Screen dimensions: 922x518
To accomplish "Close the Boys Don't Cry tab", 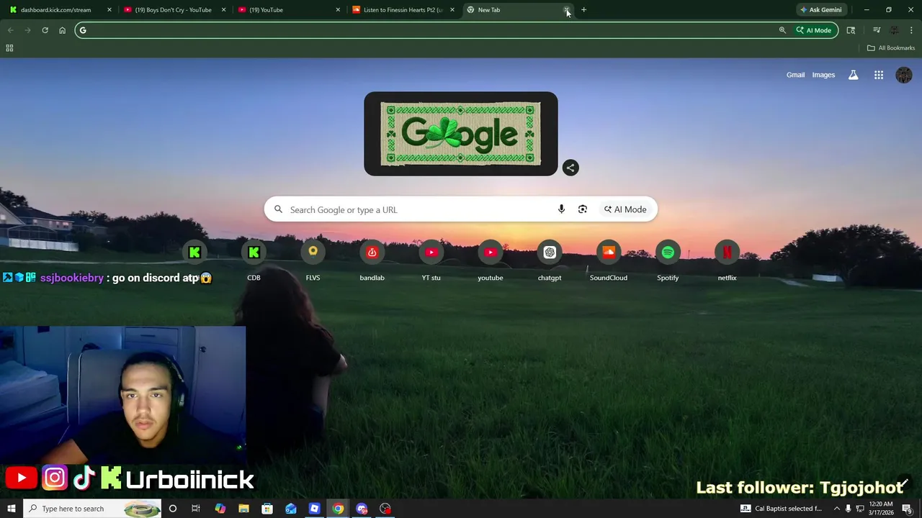I will (223, 10).
